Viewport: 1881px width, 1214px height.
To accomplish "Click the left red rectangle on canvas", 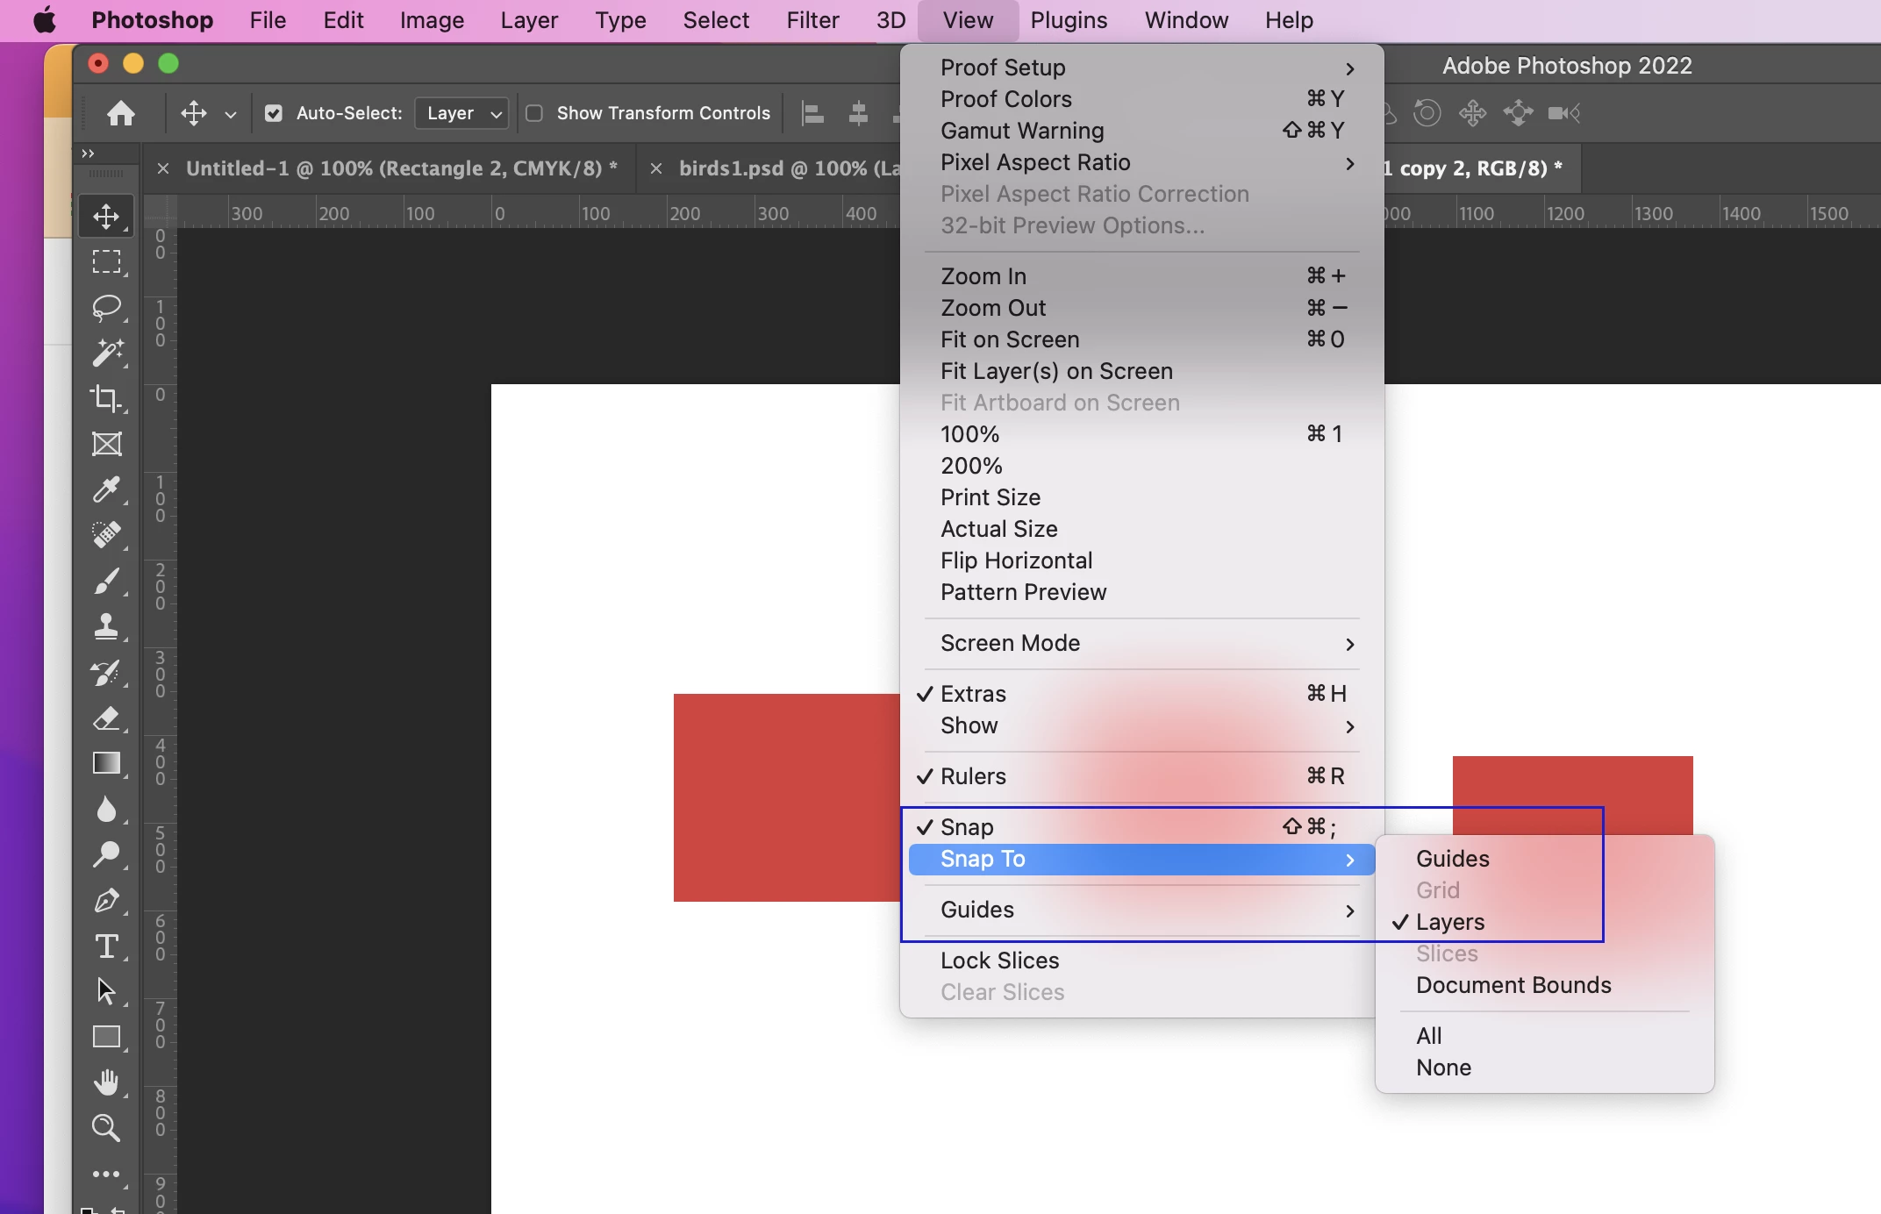I will [786, 796].
